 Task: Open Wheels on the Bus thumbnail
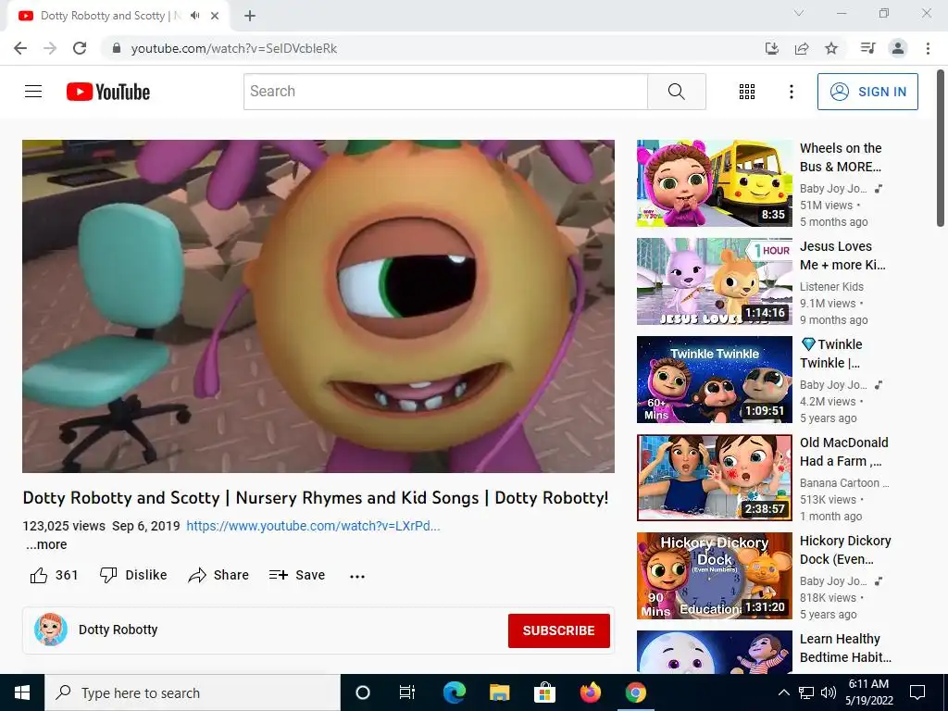tap(715, 183)
